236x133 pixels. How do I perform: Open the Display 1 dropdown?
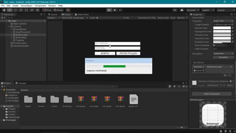[54, 18]
